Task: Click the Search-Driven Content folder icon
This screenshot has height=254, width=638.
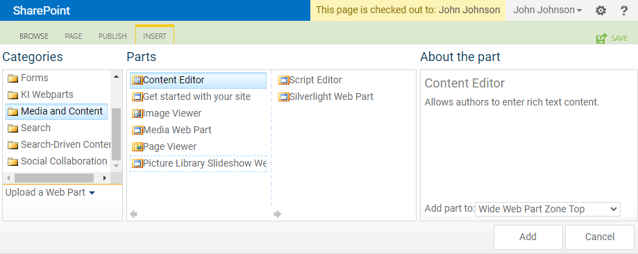Action: click(x=13, y=145)
